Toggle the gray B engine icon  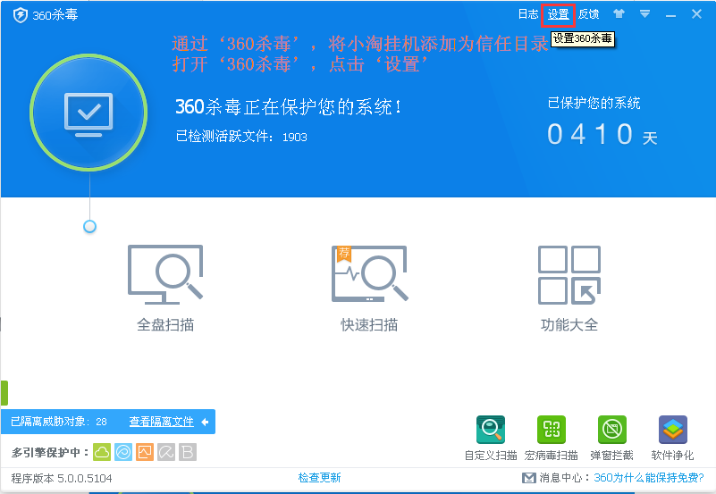pyautogui.click(x=188, y=452)
